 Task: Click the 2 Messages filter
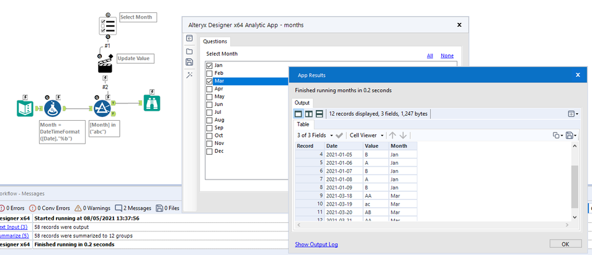[133, 208]
